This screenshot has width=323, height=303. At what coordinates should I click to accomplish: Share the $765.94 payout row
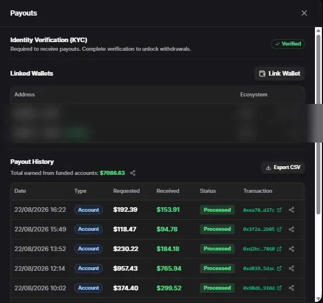coord(291,268)
